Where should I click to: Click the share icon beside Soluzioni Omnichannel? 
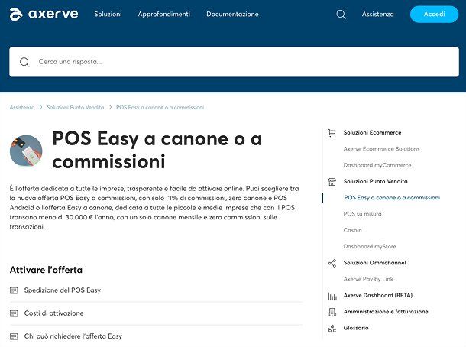click(332, 263)
